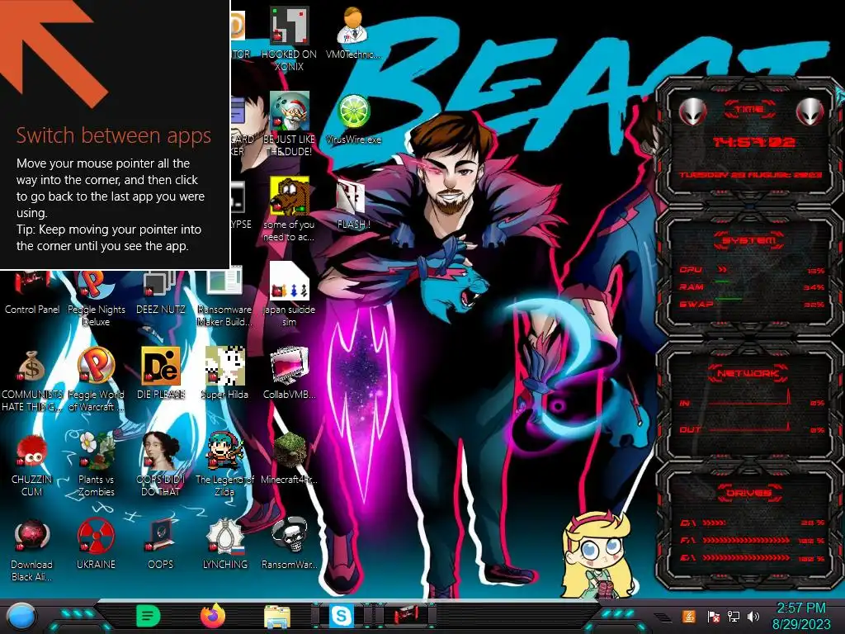Click the Control Panel desktop label

tap(32, 310)
